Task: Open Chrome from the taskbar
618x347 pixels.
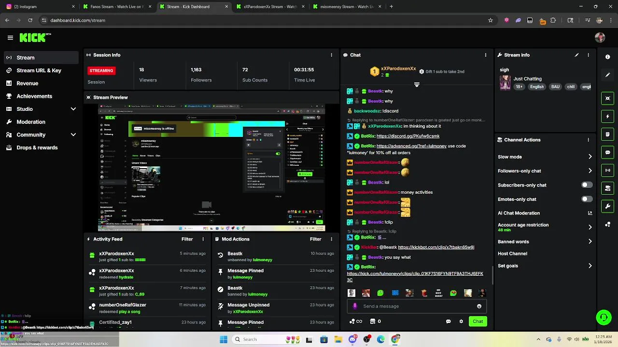Action: [x=395, y=339]
